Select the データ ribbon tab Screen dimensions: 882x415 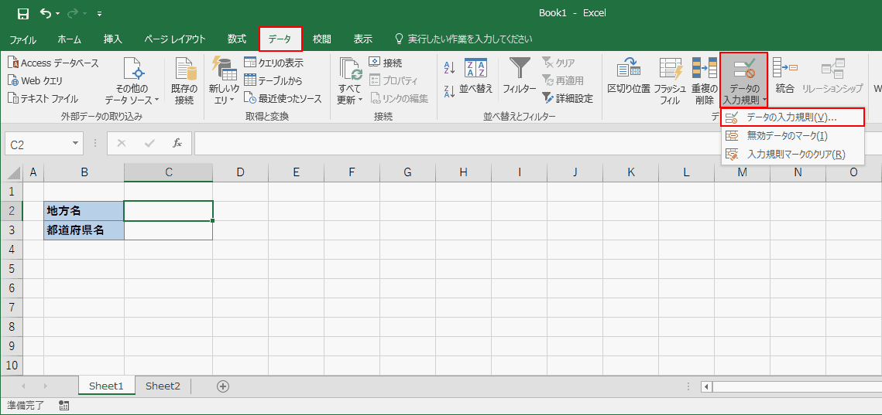(280, 39)
